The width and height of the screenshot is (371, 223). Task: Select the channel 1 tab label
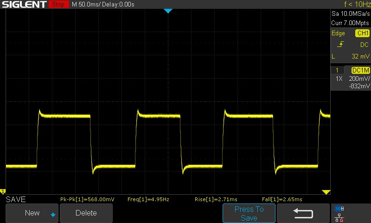[337, 70]
